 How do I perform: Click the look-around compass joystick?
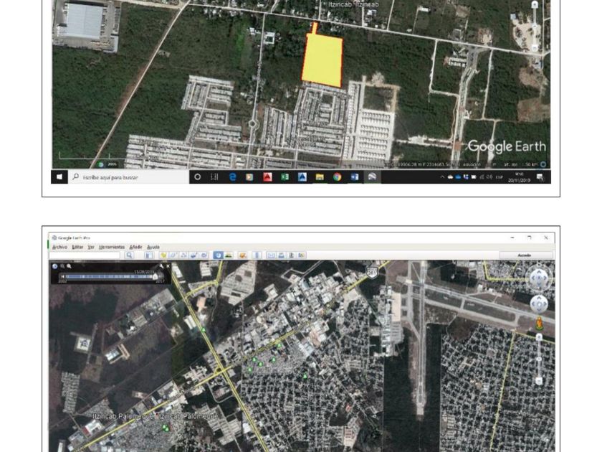[539, 278]
